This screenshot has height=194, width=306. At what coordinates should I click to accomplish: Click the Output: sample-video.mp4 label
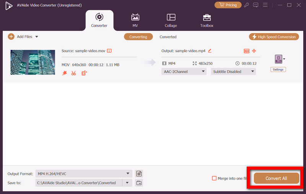click(x=183, y=51)
